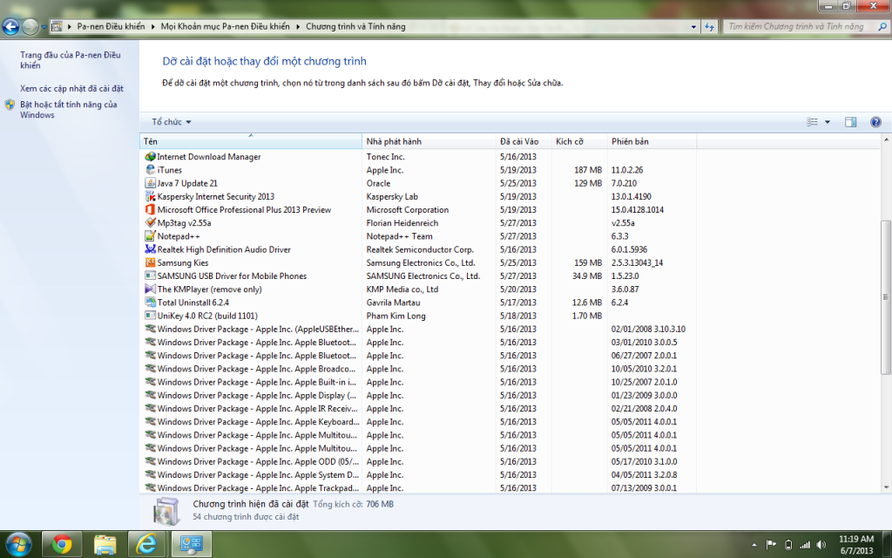Open the Action Center flag icon
The width and height of the screenshot is (892, 558).
[771, 545]
